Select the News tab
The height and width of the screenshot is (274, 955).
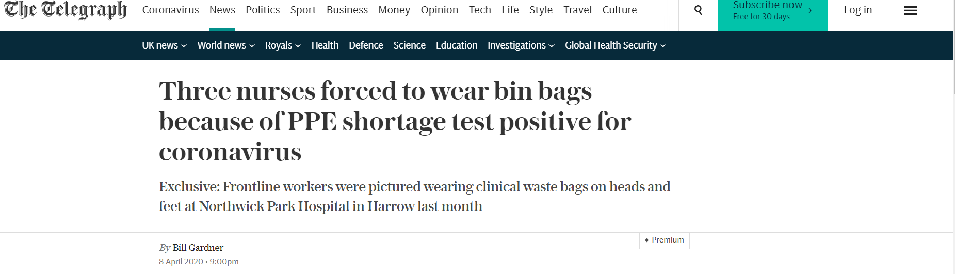(x=222, y=10)
